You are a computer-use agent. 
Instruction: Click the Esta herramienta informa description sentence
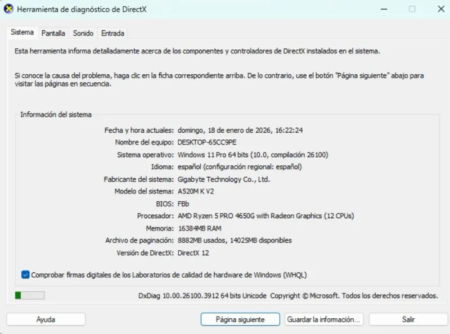point(197,51)
